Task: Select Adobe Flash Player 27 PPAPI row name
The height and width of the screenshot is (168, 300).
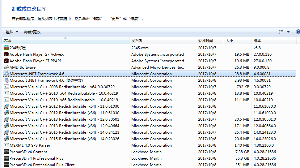Action: tap(35, 61)
